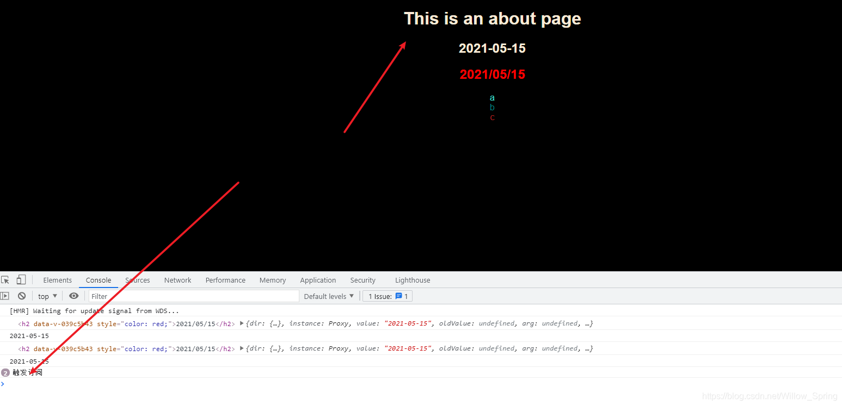Click the grouped message count badge 2
This screenshot has height=406, width=842.
(x=5, y=372)
